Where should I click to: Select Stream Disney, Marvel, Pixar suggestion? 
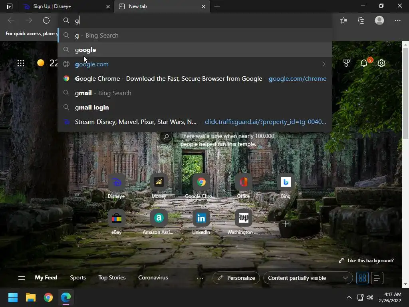point(195,122)
